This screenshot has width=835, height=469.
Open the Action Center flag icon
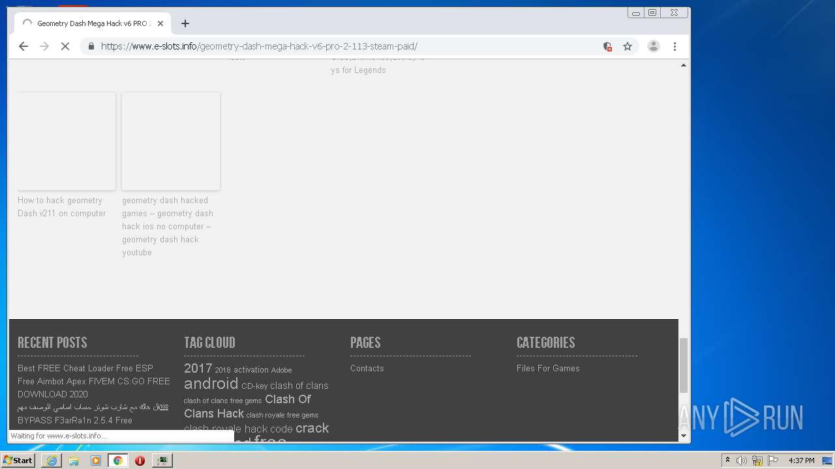coord(773,461)
